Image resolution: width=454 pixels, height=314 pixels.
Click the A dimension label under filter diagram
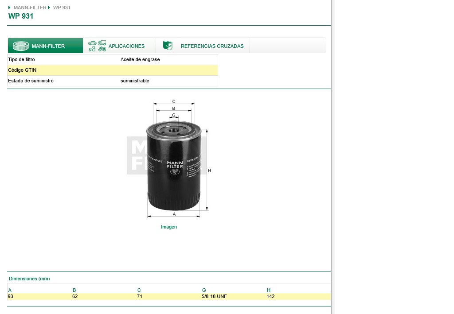[174, 214]
